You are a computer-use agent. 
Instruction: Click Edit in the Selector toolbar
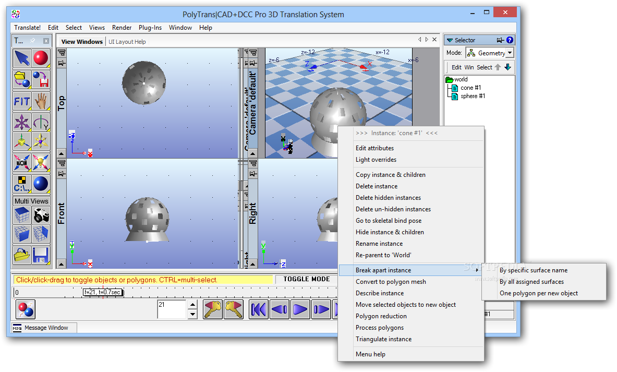click(x=456, y=67)
